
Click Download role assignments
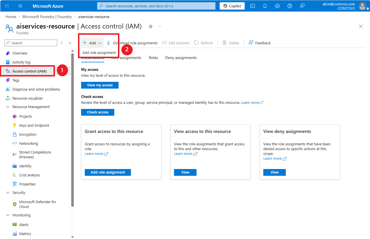point(132,43)
